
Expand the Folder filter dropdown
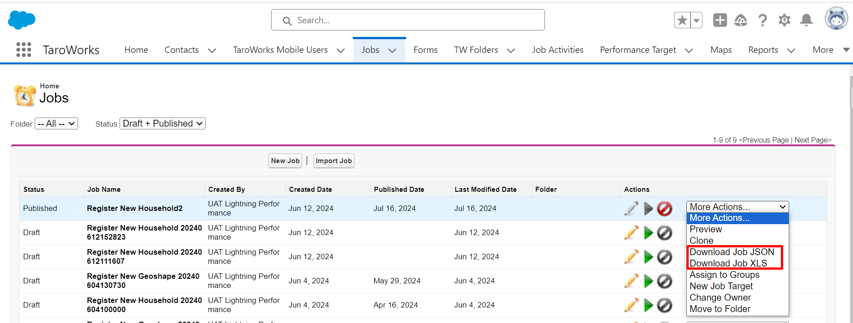[x=57, y=123]
